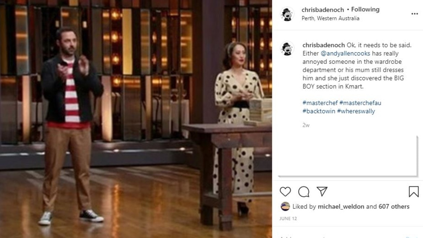Open the #masterchefau hashtag

[360, 103]
